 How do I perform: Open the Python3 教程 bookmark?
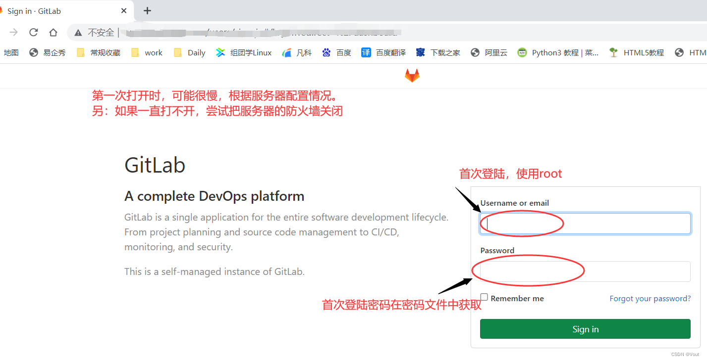click(558, 52)
